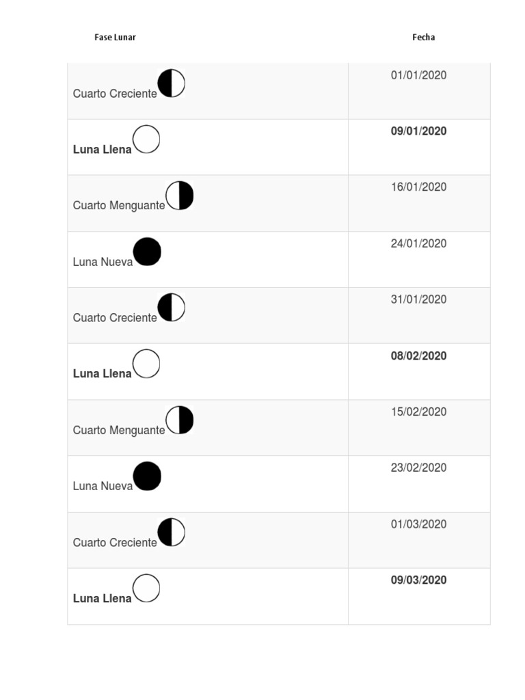The image size is (525, 700).
Task: Select the date 09/01/2020
Action: [x=418, y=131]
